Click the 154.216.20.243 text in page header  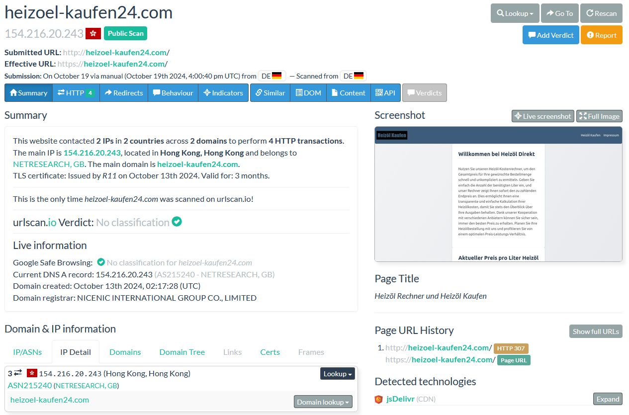44,34
